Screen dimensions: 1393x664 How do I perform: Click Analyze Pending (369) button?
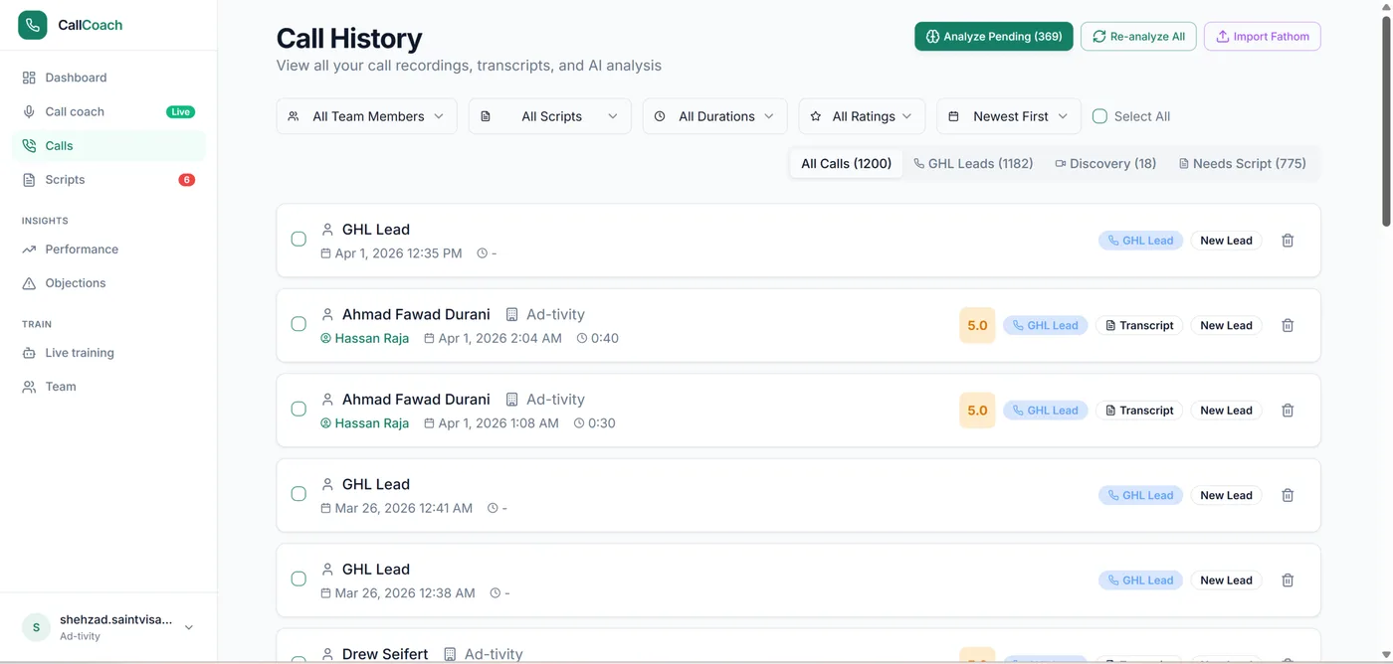tap(994, 37)
